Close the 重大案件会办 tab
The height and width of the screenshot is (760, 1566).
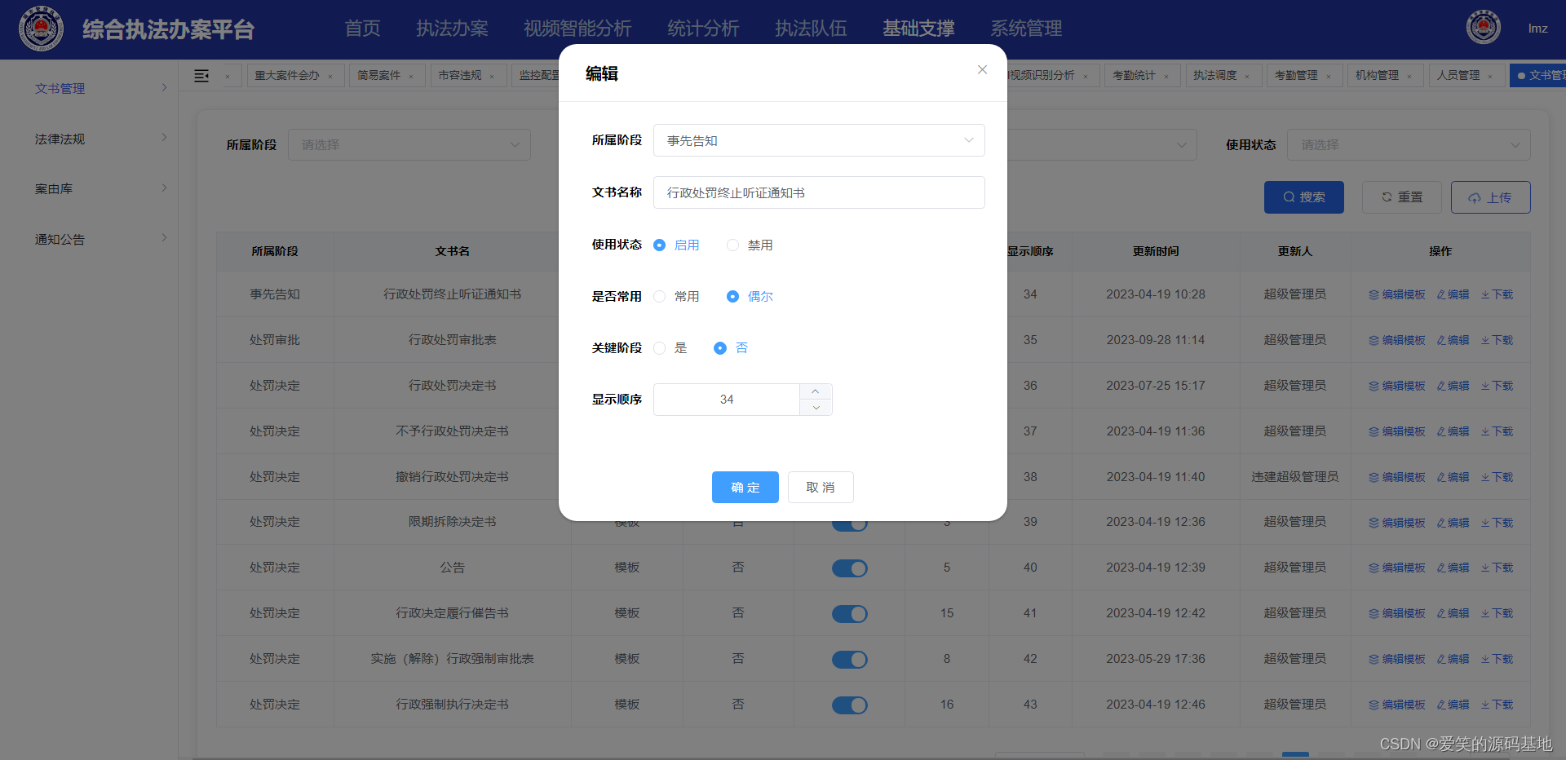pos(330,76)
